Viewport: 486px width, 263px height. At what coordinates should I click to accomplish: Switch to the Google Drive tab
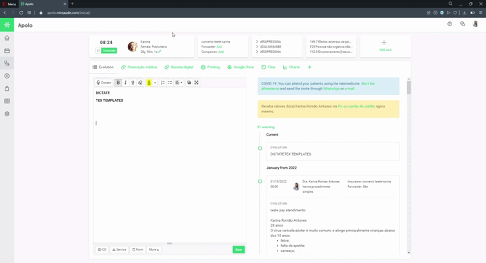(240, 67)
